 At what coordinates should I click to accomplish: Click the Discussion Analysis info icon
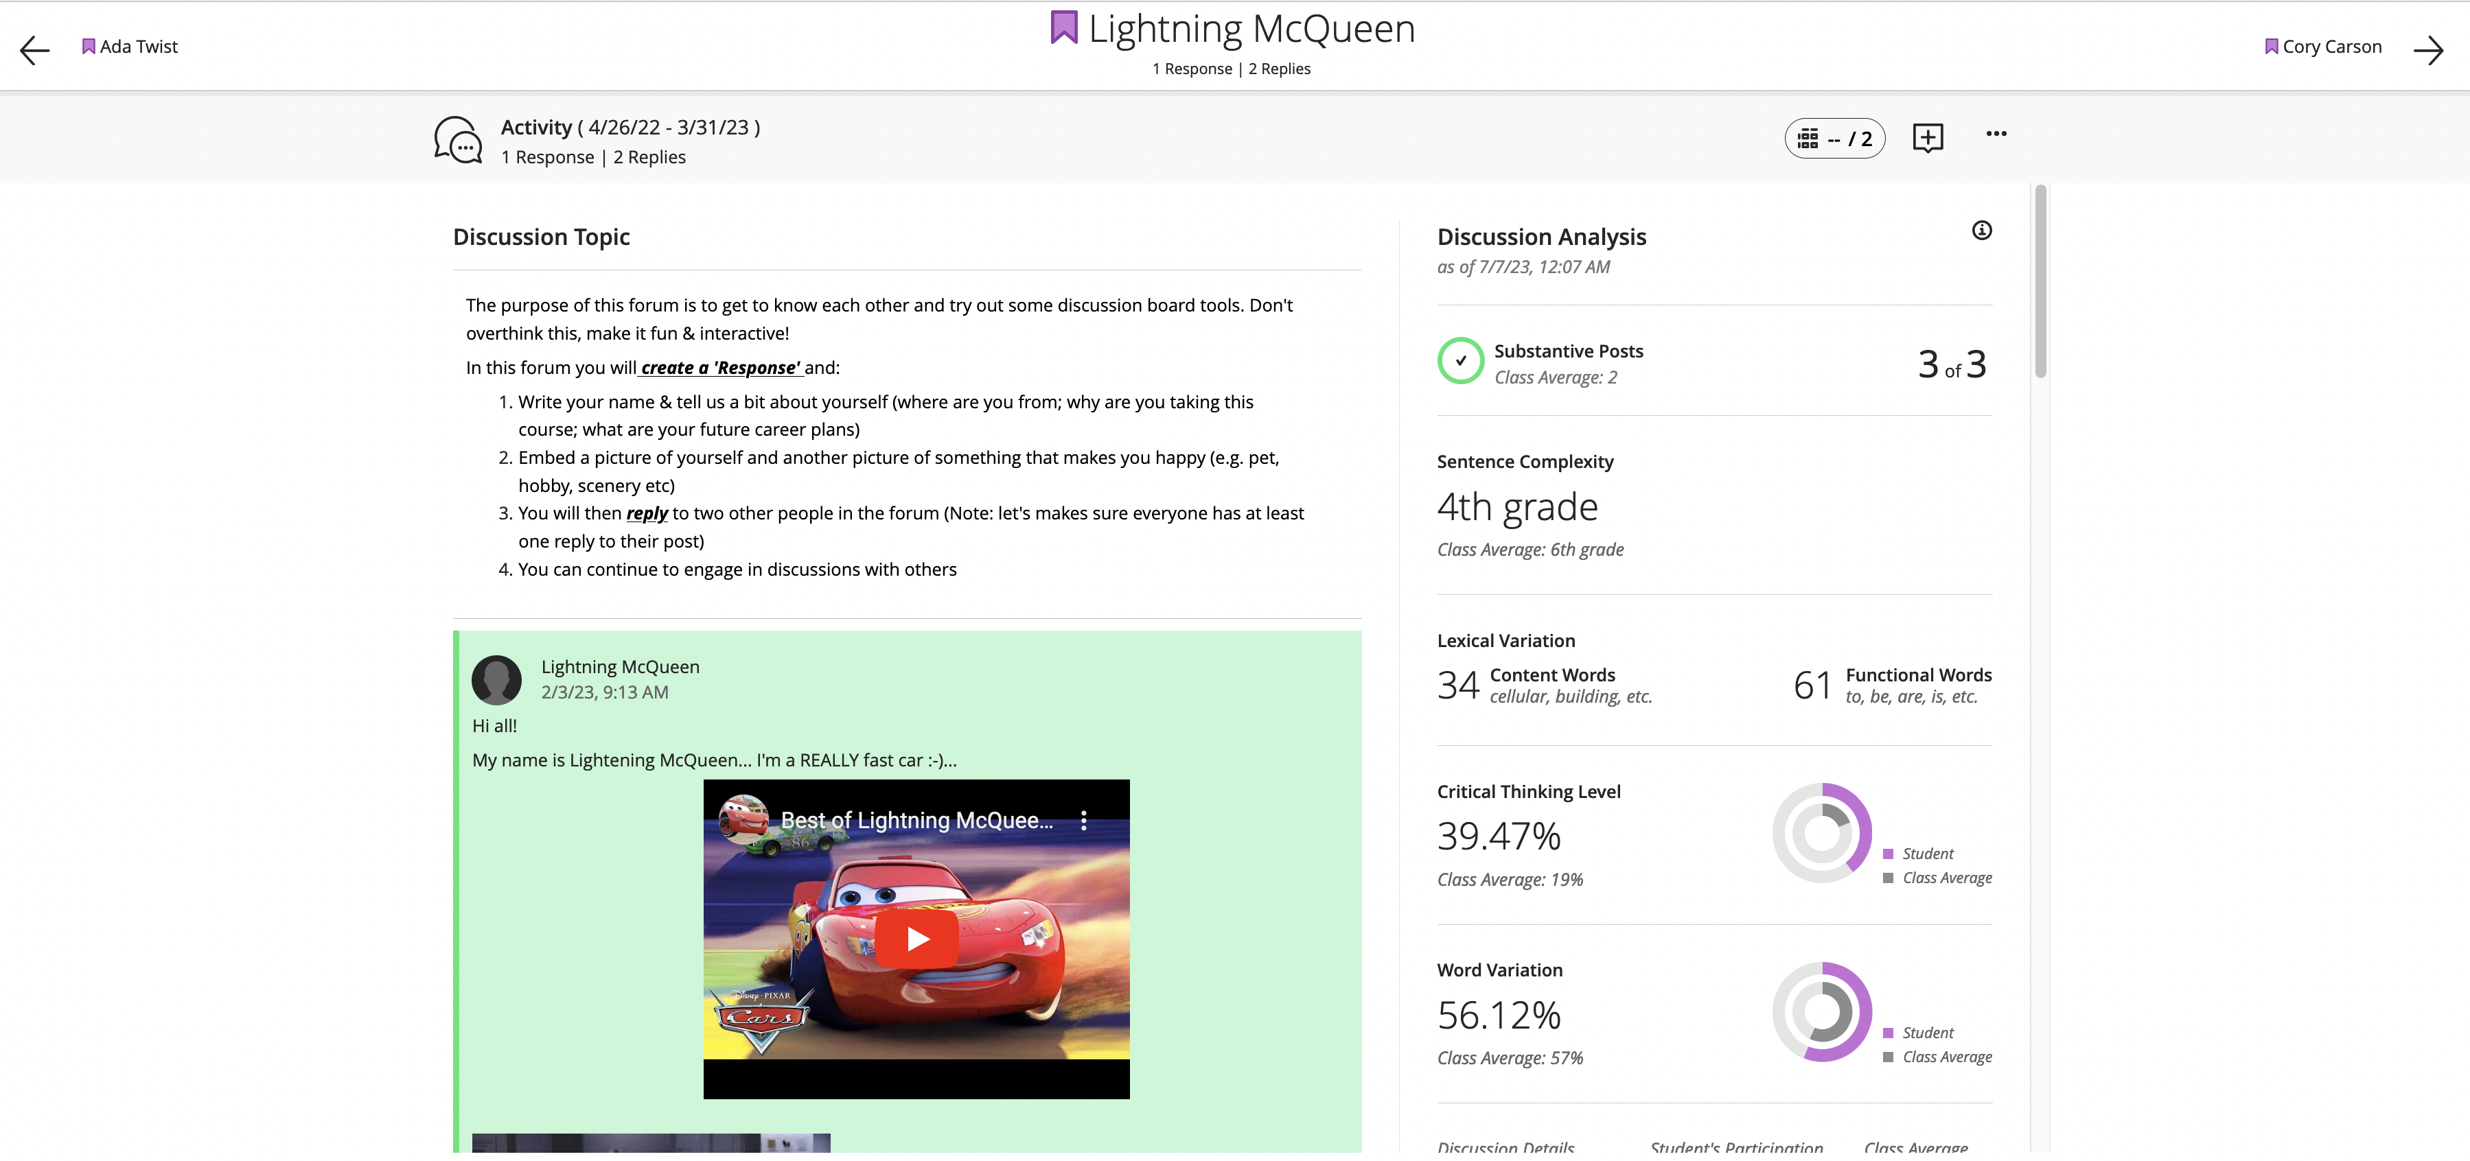pos(1981,230)
